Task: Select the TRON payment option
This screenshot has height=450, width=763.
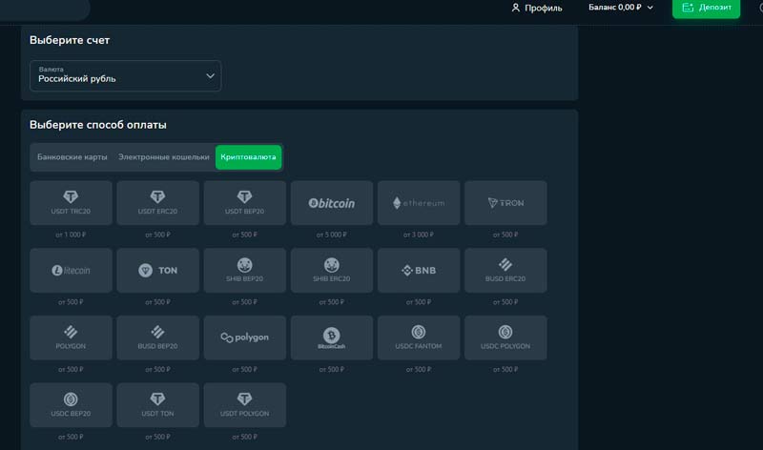Action: (505, 203)
